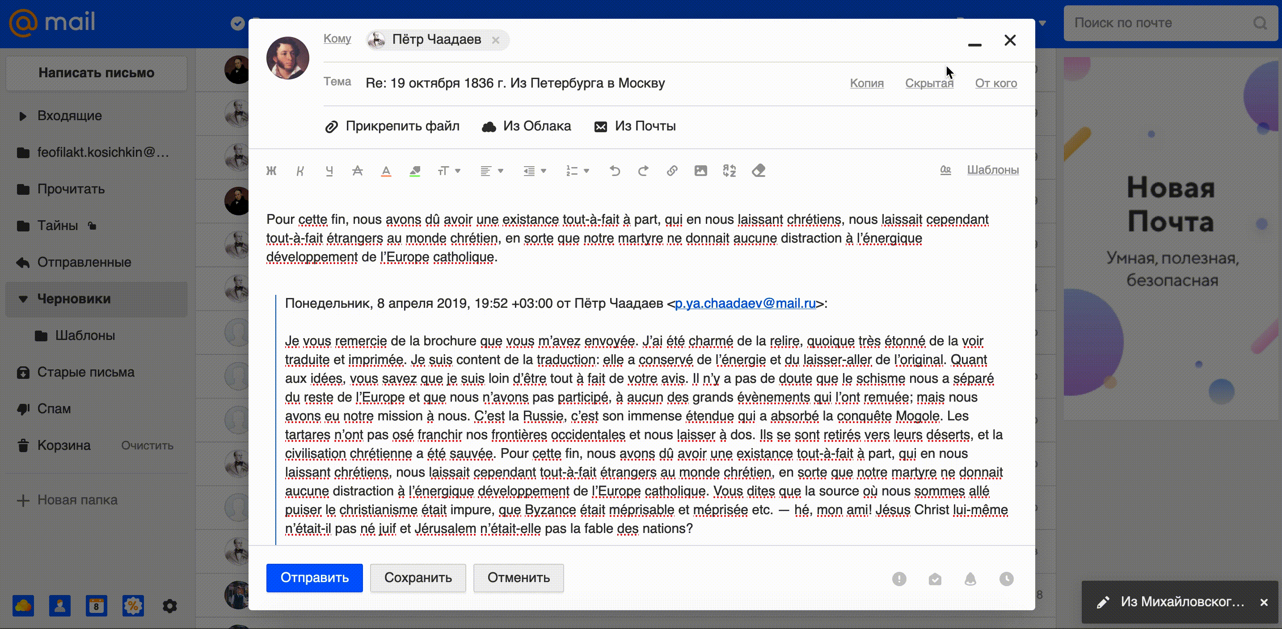Screen dimensions: 1282x629
Task: Clear formatting with the eraser icon
Action: [759, 171]
